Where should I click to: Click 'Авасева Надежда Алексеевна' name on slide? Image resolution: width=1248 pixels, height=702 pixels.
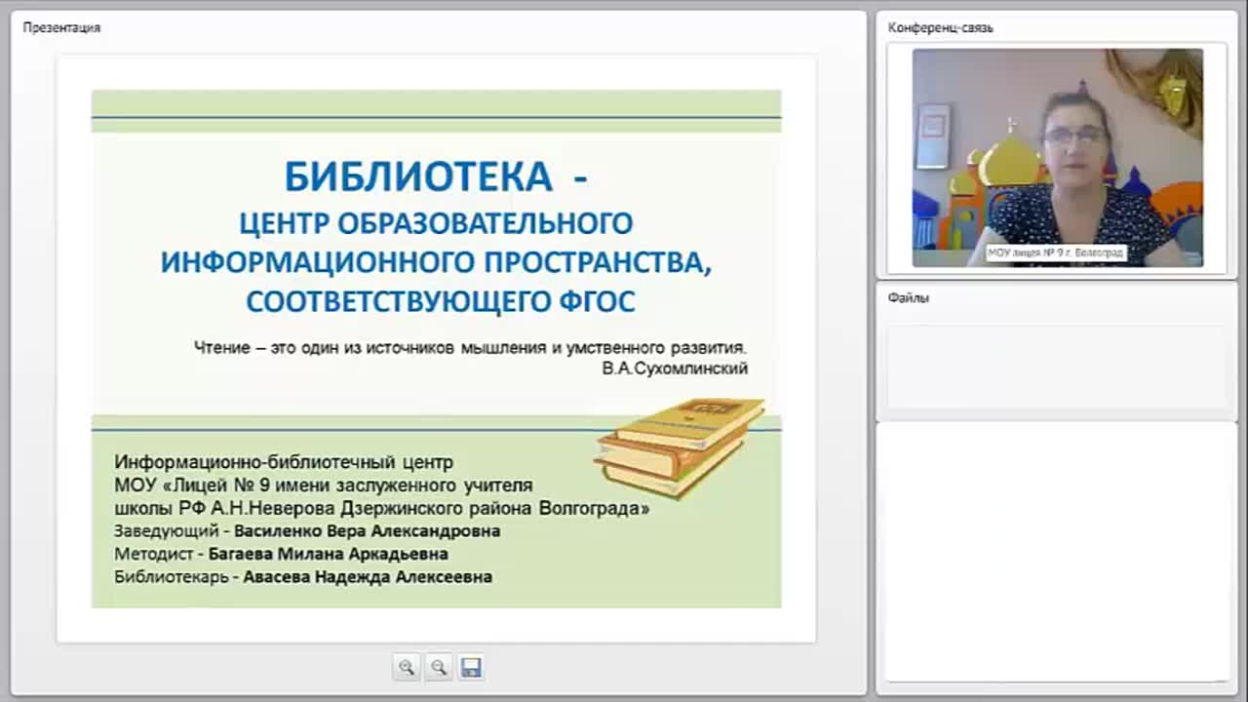pos(368,576)
